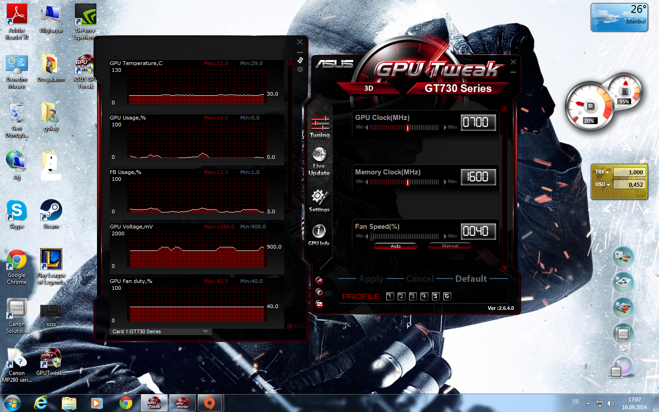Show hidden tray icons arrow
Viewport: 659px width, 412px height.
(x=588, y=403)
